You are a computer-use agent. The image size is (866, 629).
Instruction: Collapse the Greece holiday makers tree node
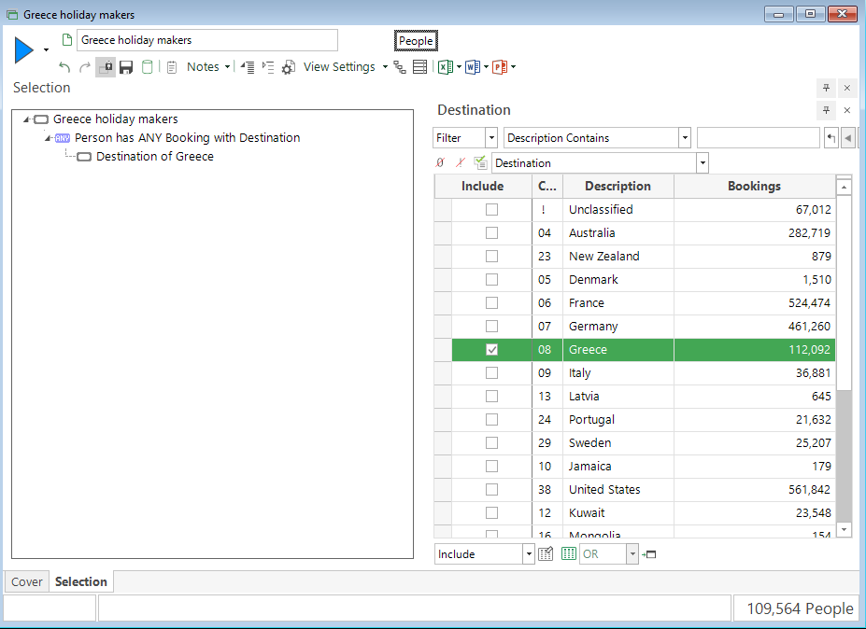(26, 119)
